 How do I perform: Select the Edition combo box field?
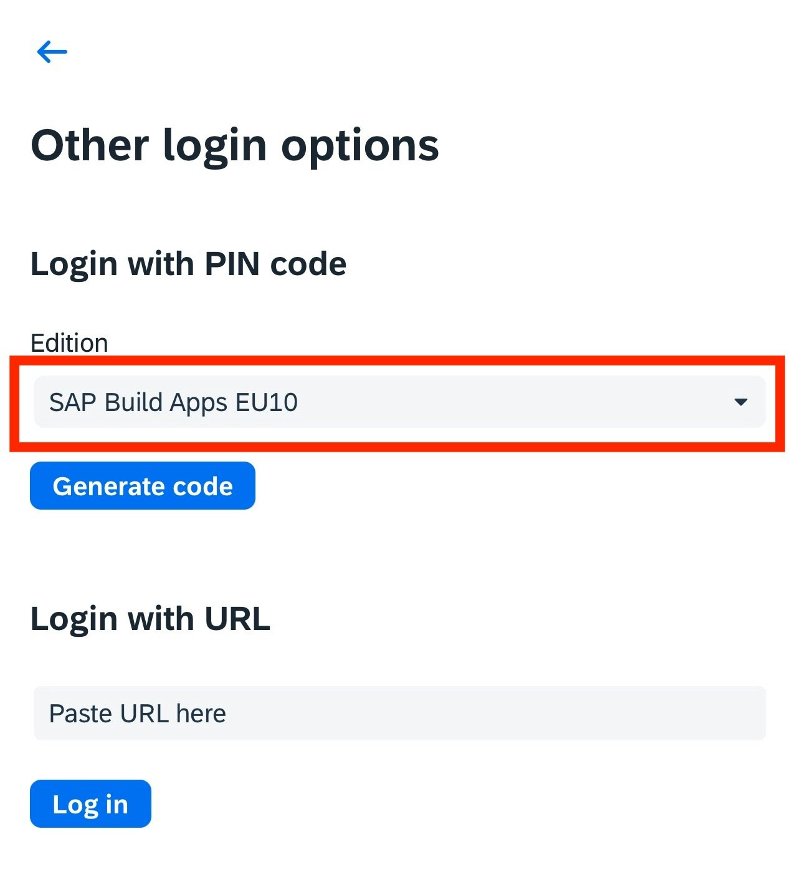pos(399,402)
